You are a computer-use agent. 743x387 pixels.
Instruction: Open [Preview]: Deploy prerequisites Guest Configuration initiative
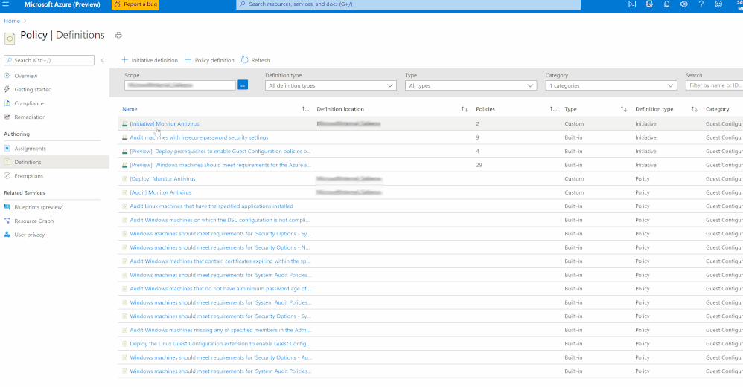(220, 152)
